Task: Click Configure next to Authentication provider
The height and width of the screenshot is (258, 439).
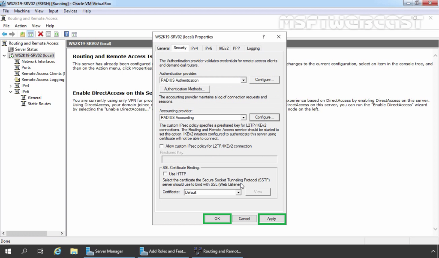Action: [264, 80]
